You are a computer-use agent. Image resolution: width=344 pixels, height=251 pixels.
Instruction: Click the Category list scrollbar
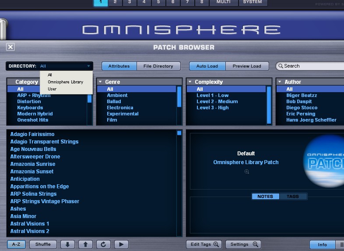pyautogui.click(x=90, y=99)
